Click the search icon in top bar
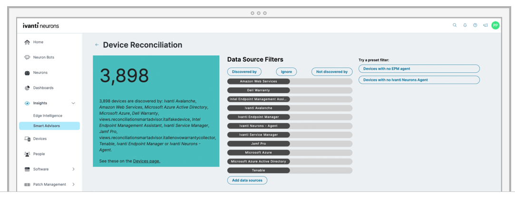Screen dimensions: 515x200 pos(455,25)
